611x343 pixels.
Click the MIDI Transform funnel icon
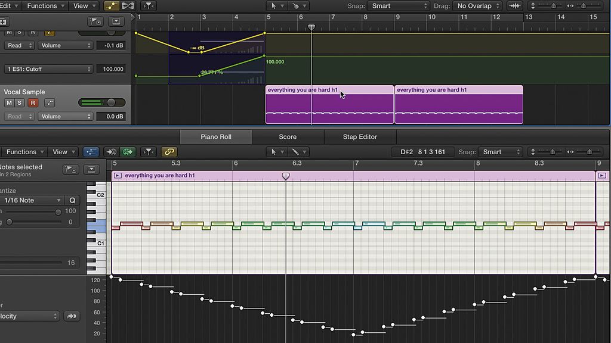pos(148,5)
